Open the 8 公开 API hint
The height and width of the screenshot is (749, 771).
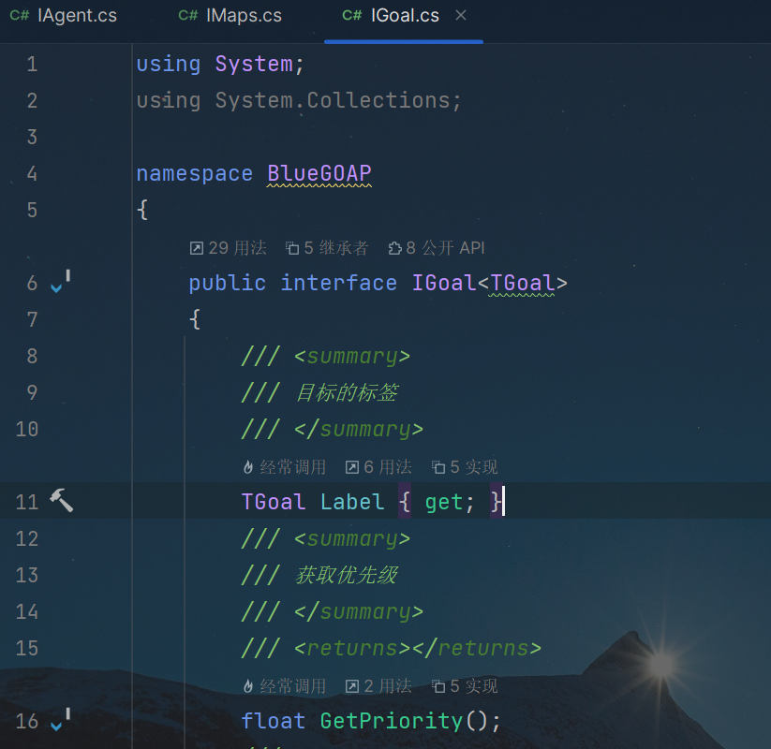pos(437,248)
